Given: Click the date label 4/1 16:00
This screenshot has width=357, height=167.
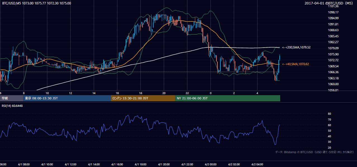Looking at the screenshot, I should tap(117, 164).
